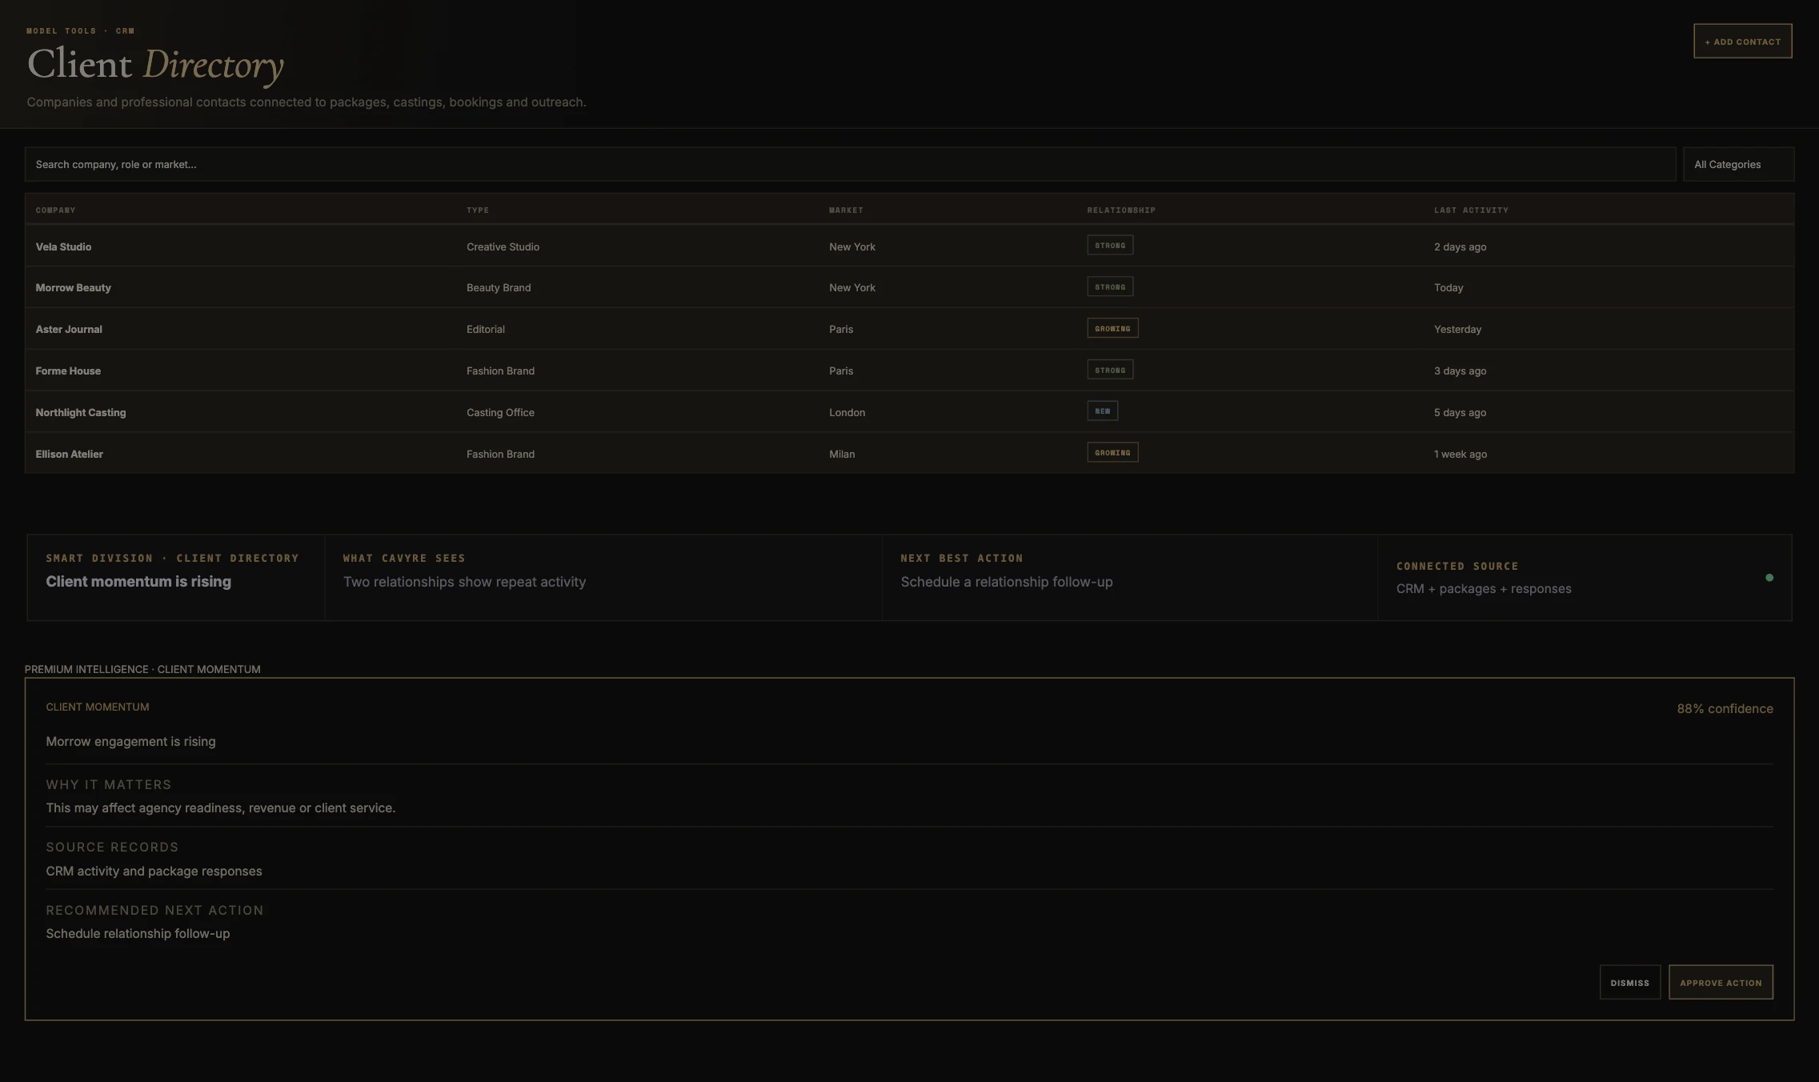This screenshot has width=1819, height=1082.
Task: Open the Vela Studio row
Action: (909, 246)
